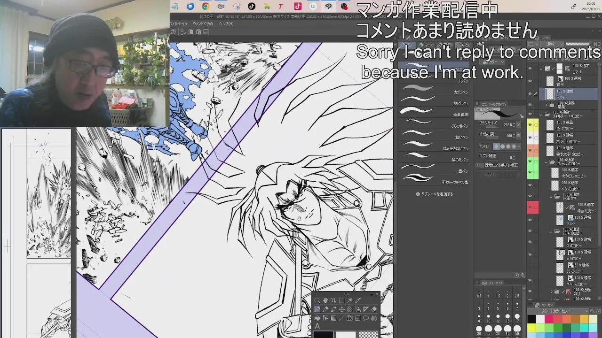Click the wrench icon beside the color set dropdown
Screen dimensions: 602x338
tap(593, 311)
